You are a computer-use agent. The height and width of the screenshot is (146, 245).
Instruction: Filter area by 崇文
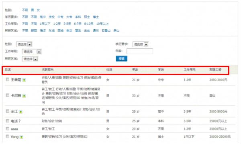pos(69,30)
